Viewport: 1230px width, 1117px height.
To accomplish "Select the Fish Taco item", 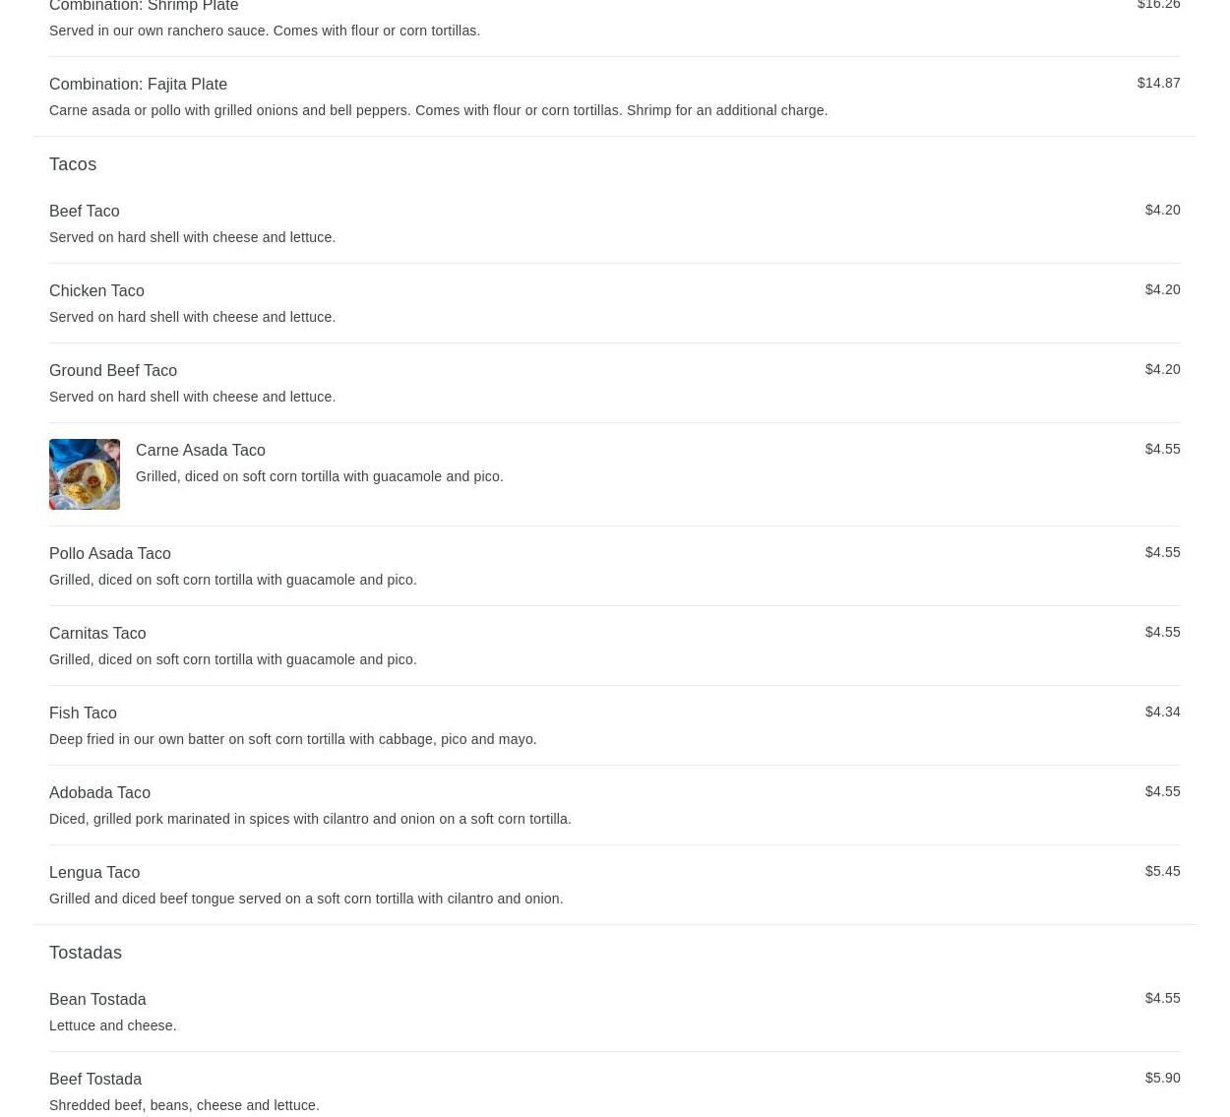I will (614, 725).
